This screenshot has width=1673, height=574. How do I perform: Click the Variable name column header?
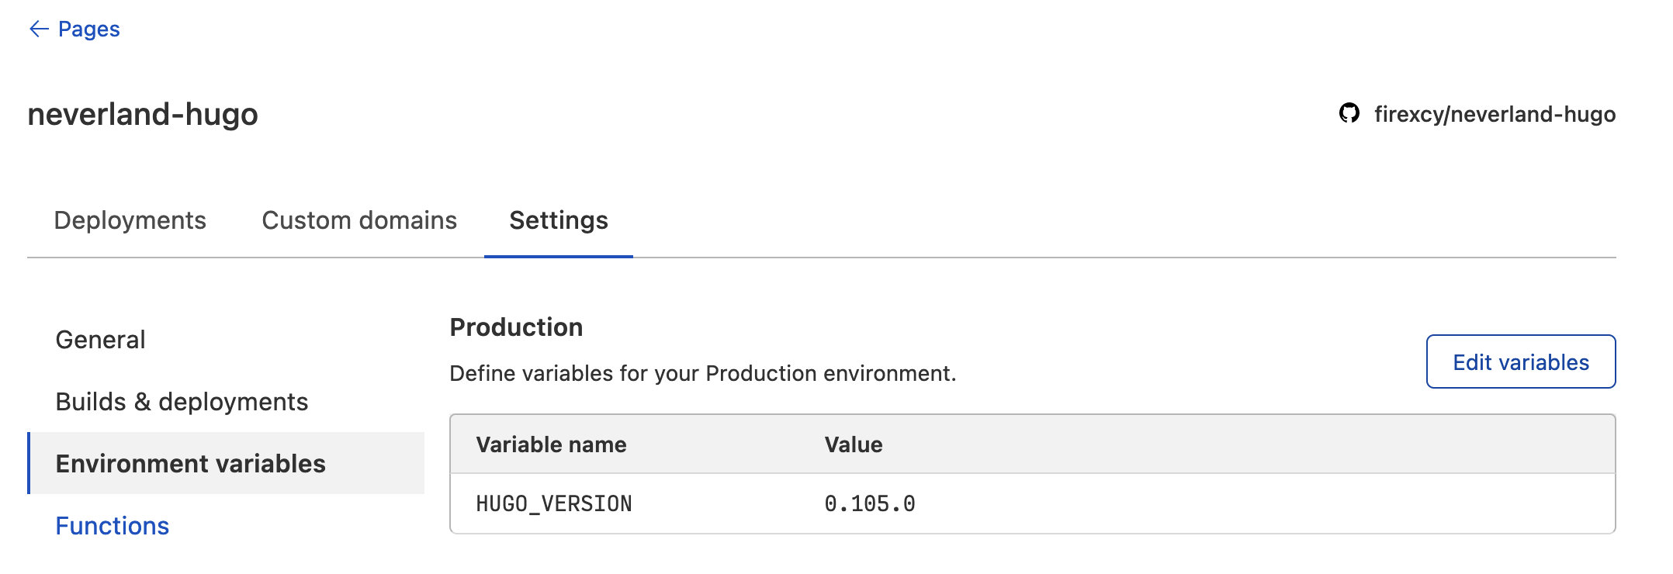(x=551, y=444)
